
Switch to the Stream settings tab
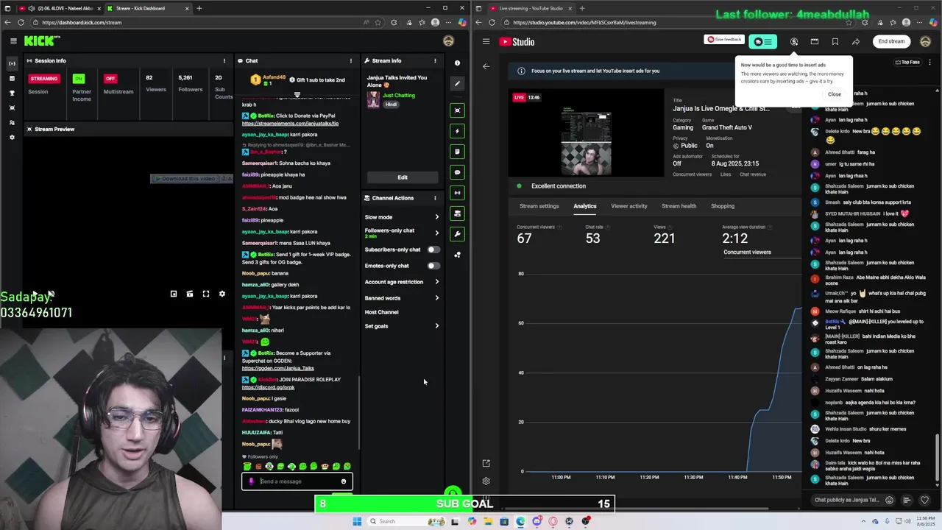pyautogui.click(x=539, y=206)
